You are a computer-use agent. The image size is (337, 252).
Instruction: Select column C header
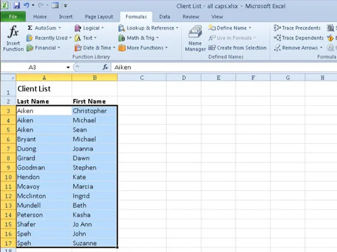(142, 77)
